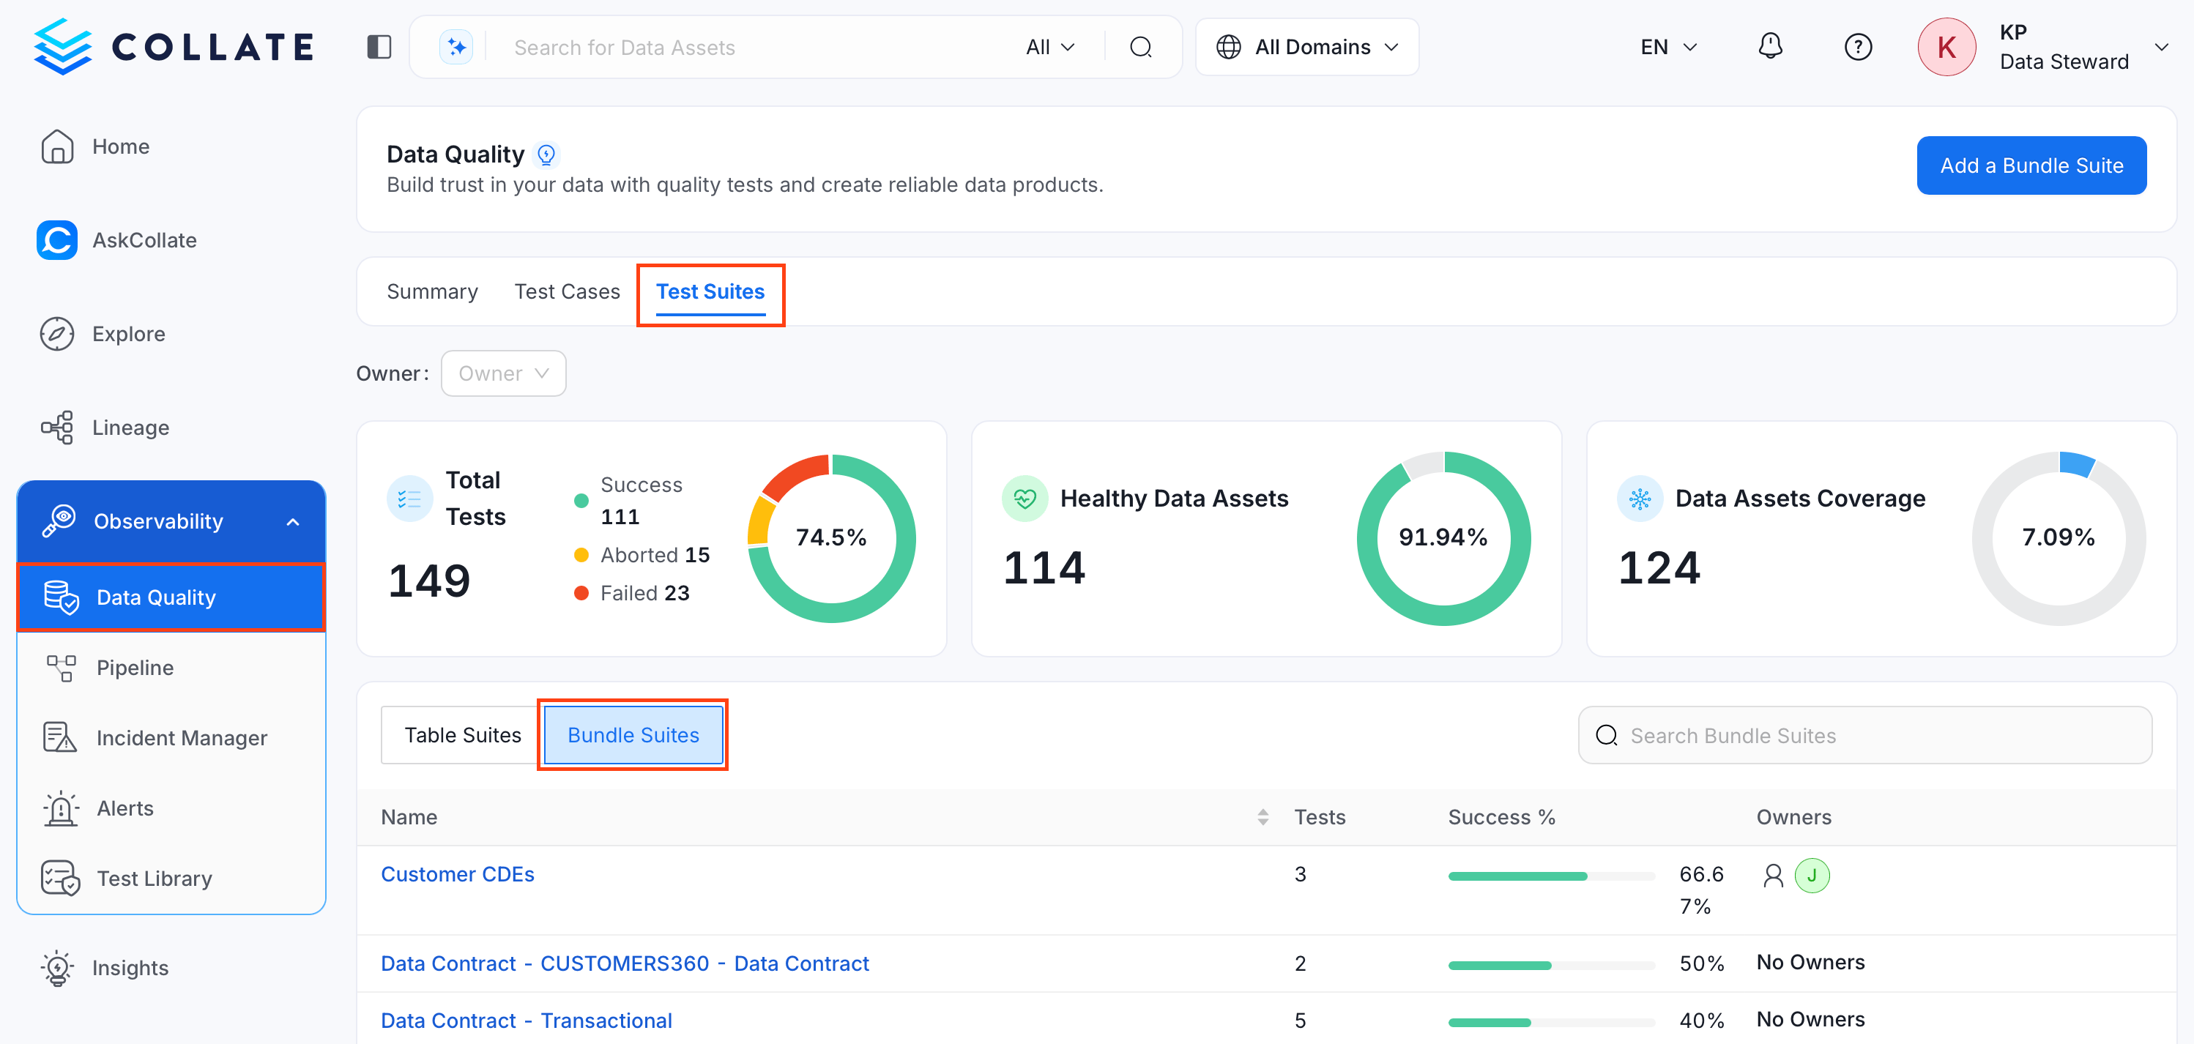Viewport: 2194px width, 1044px height.
Task: Go to Incident Manager in sidebar
Action: [x=182, y=737]
